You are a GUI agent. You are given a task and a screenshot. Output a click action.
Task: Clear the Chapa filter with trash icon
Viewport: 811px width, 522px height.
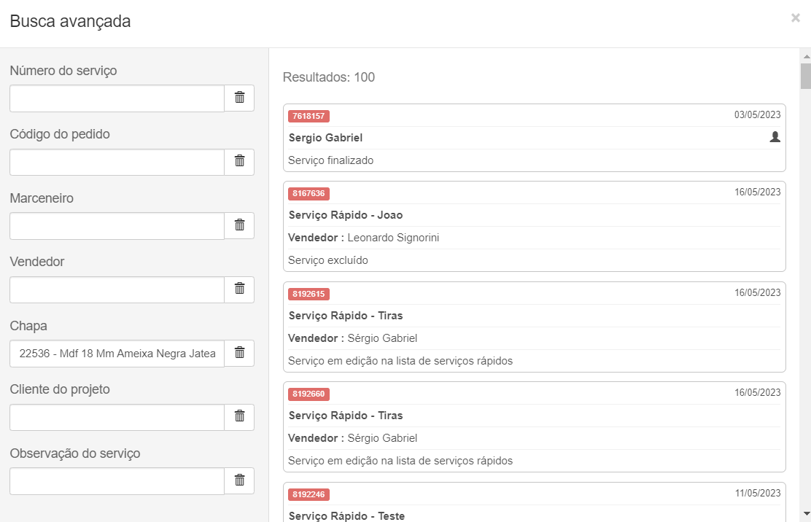click(239, 353)
